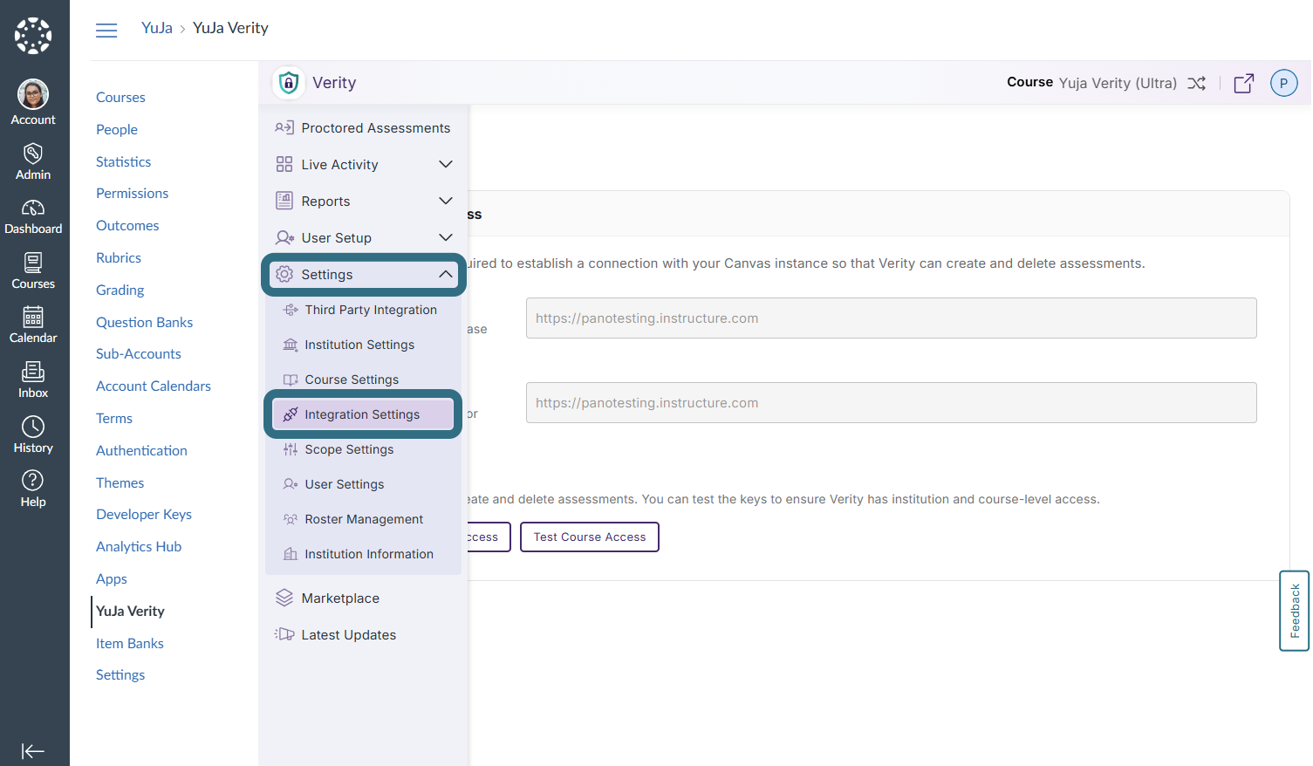Viewport: 1313px width, 766px height.
Task: Click the Marketplace layers icon
Action: coord(284,598)
